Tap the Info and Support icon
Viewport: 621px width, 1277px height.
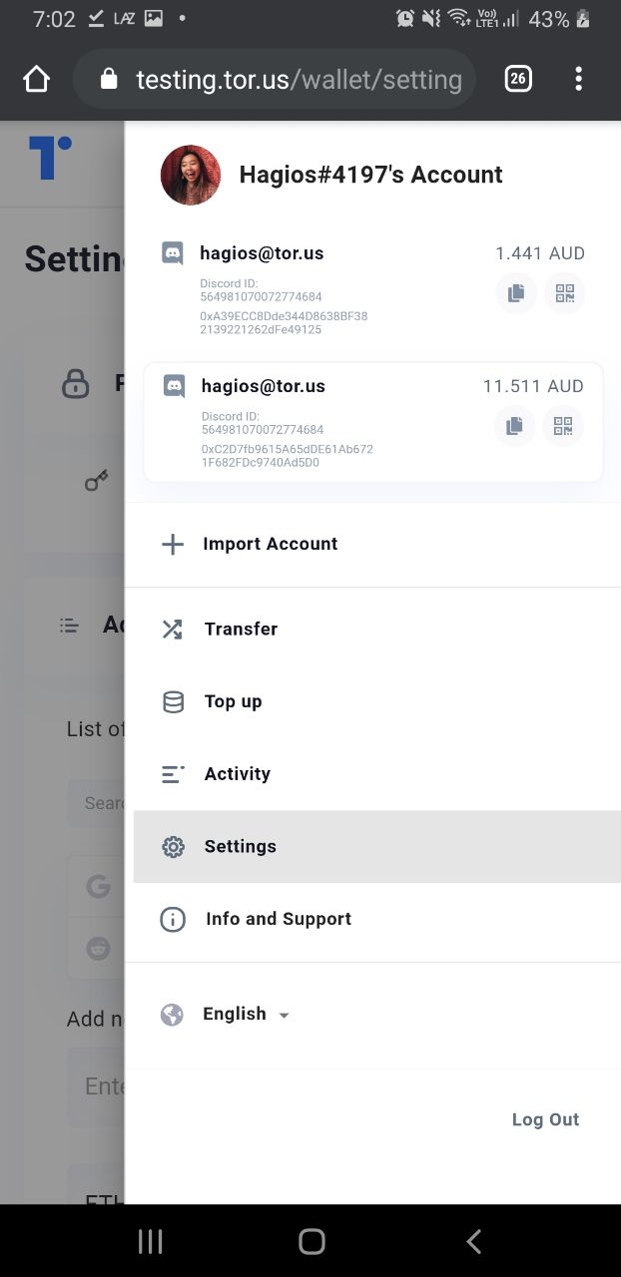pyautogui.click(x=173, y=919)
